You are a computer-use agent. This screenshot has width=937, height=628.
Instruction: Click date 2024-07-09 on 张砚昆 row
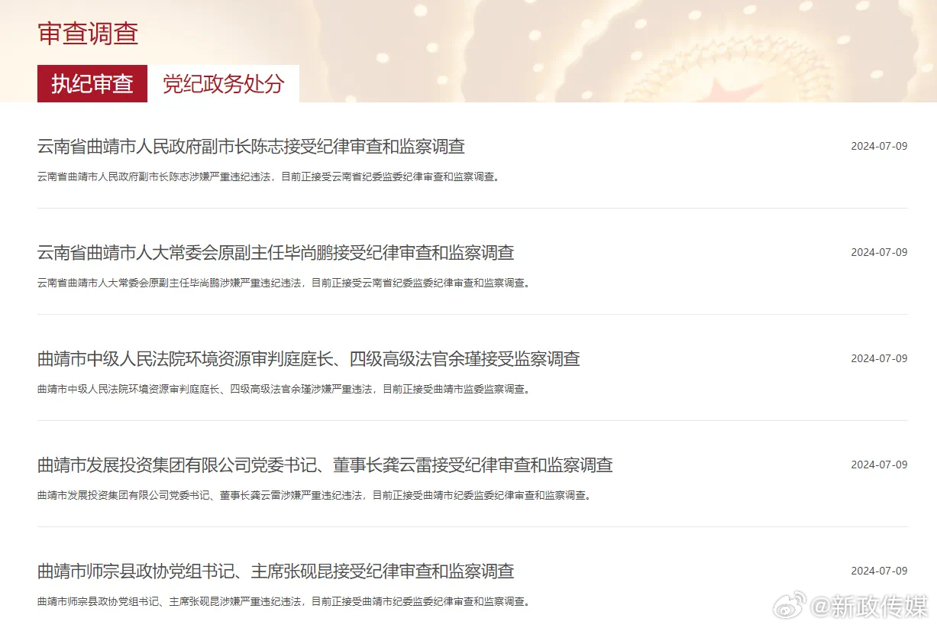[x=879, y=571]
